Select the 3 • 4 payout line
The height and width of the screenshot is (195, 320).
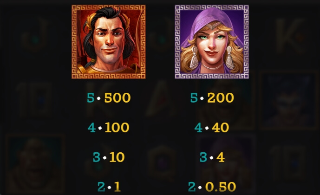pos(212,157)
